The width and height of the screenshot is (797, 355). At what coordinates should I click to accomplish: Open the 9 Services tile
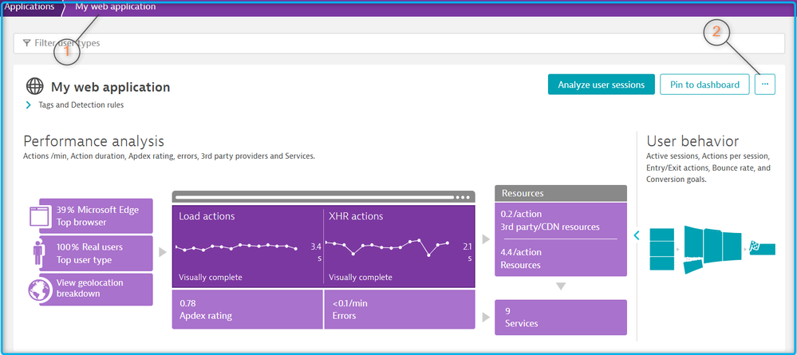point(560,318)
